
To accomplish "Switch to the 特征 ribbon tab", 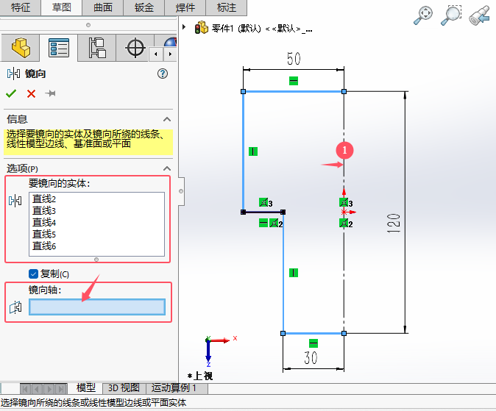I will [21, 7].
